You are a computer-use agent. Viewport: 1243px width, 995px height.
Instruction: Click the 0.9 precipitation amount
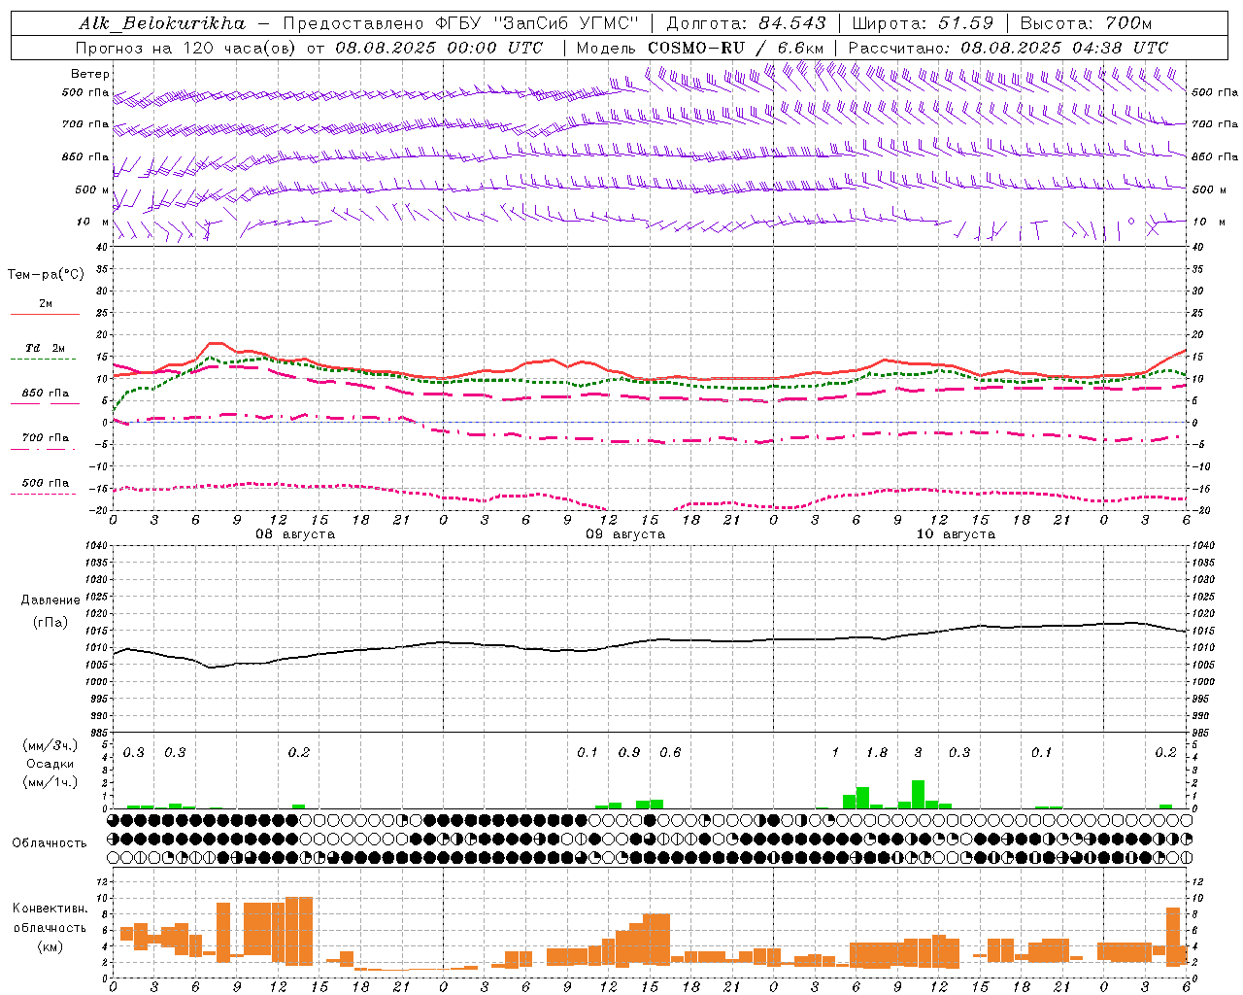[629, 752]
